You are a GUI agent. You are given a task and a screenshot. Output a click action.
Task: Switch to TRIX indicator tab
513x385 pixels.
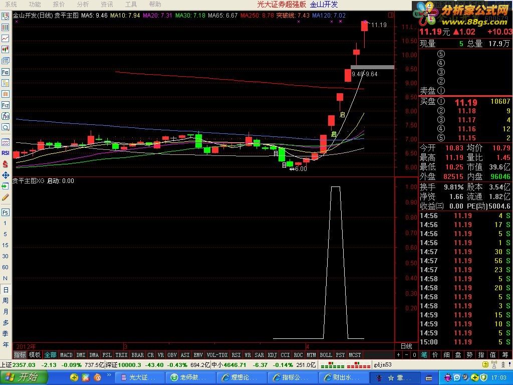(x=121, y=355)
